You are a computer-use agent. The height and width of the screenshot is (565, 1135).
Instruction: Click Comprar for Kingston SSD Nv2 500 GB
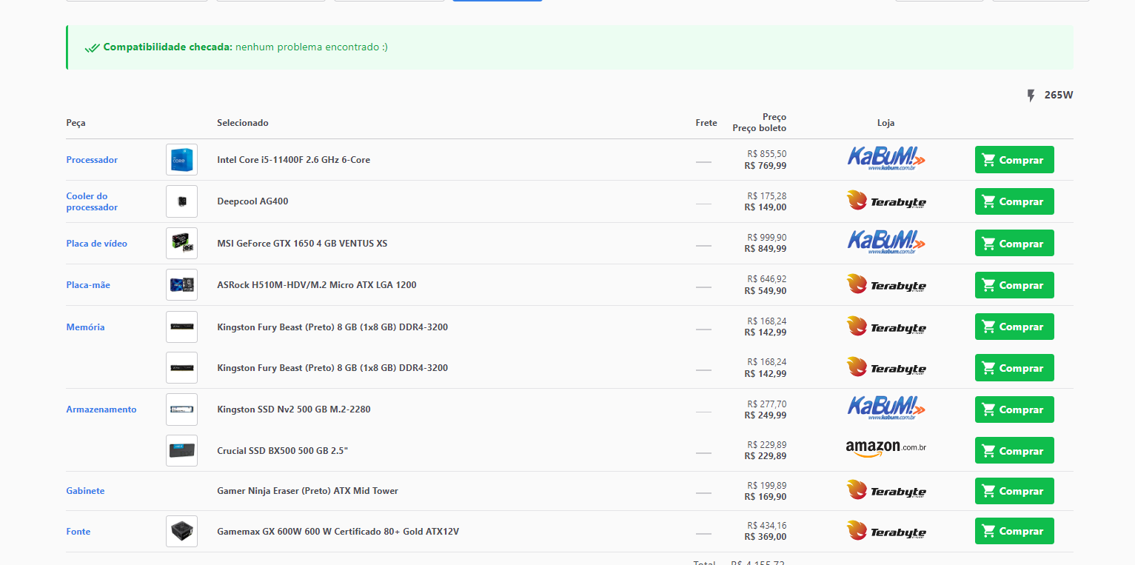pyautogui.click(x=1014, y=409)
